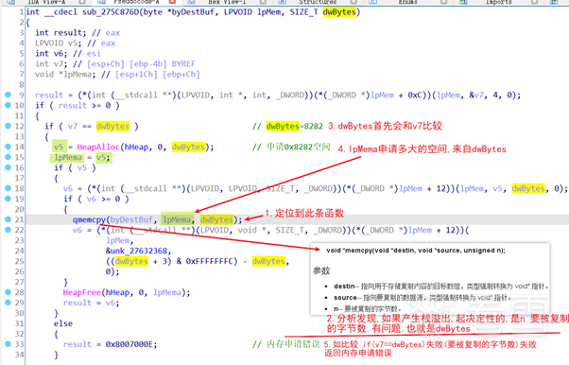Toggle breakpoint dot on line 14

click(8, 147)
